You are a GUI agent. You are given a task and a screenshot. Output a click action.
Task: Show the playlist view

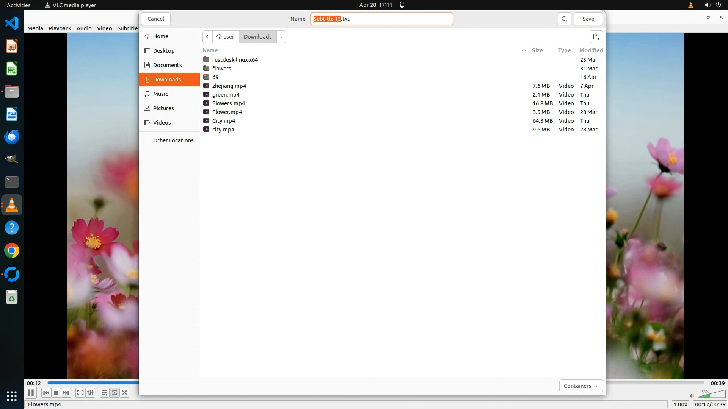[x=104, y=393]
